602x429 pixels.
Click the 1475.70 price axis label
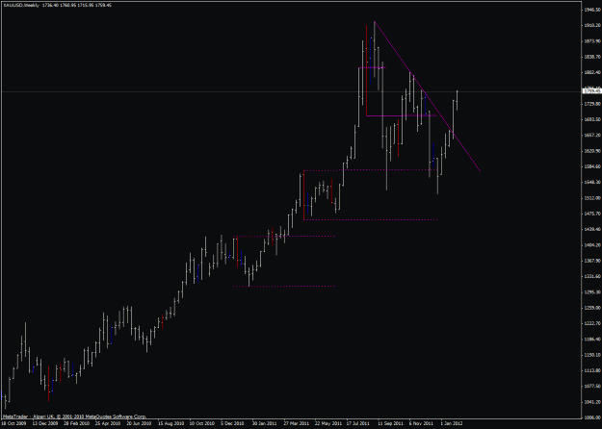[x=592, y=214]
